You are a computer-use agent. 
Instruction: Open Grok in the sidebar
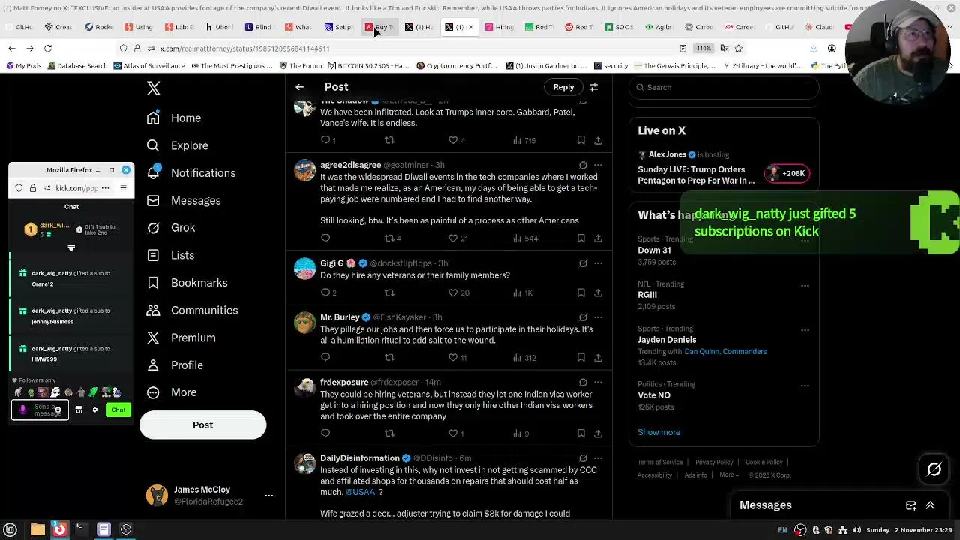click(x=170, y=227)
